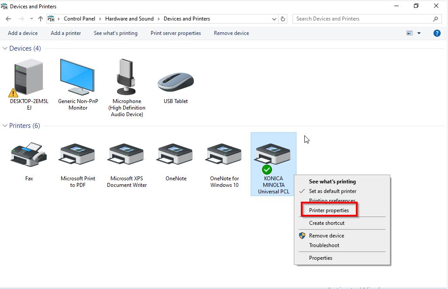Click the Search Devices and Printers field
The width and height of the screenshot is (448, 289).
click(x=362, y=19)
